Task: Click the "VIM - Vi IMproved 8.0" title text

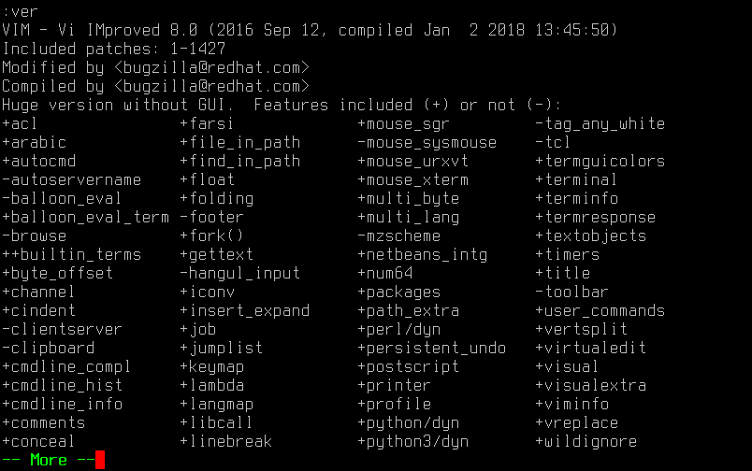Action: click(x=99, y=30)
